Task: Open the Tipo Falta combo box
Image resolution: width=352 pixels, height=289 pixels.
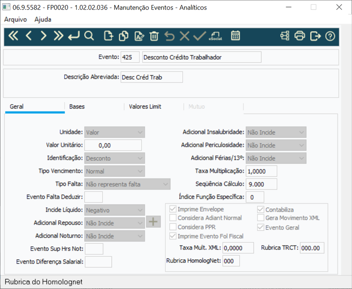Action: 127,184
